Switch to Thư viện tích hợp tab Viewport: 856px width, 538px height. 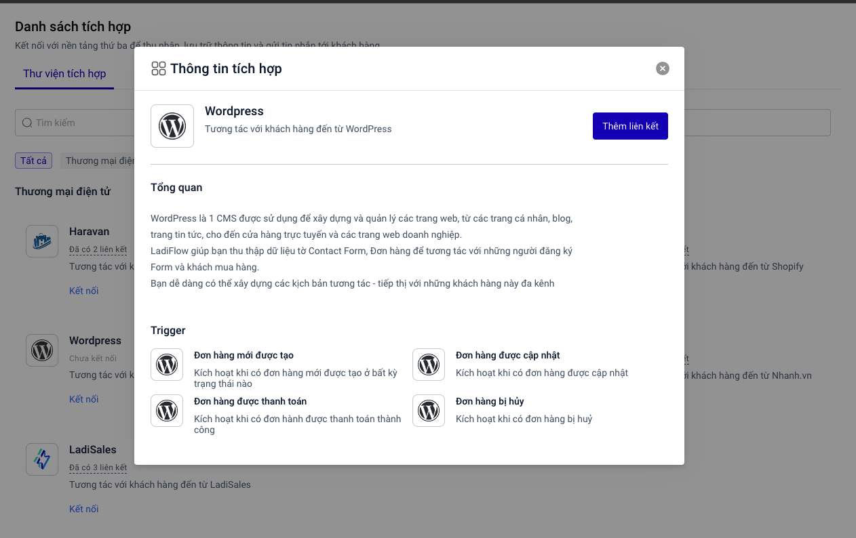click(64, 73)
